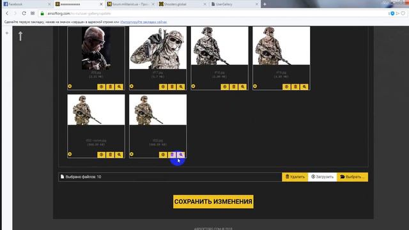Click СОХРАНИТЬ ИЗМЕНЕНИЯ button
The height and width of the screenshot is (230, 409).
213,202
